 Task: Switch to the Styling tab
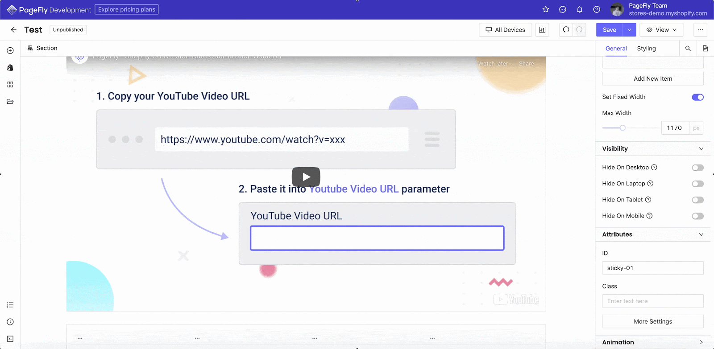[646, 49]
